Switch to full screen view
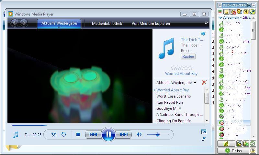 point(204,132)
